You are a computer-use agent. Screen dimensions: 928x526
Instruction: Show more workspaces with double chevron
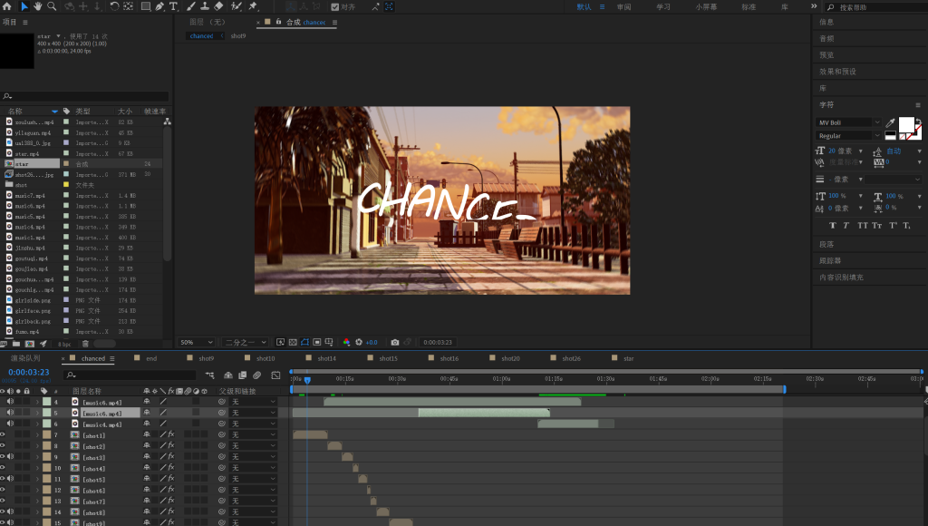(x=814, y=6)
